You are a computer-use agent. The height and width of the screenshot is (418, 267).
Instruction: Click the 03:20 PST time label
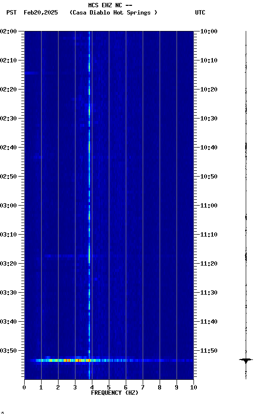pyautogui.click(x=8, y=264)
